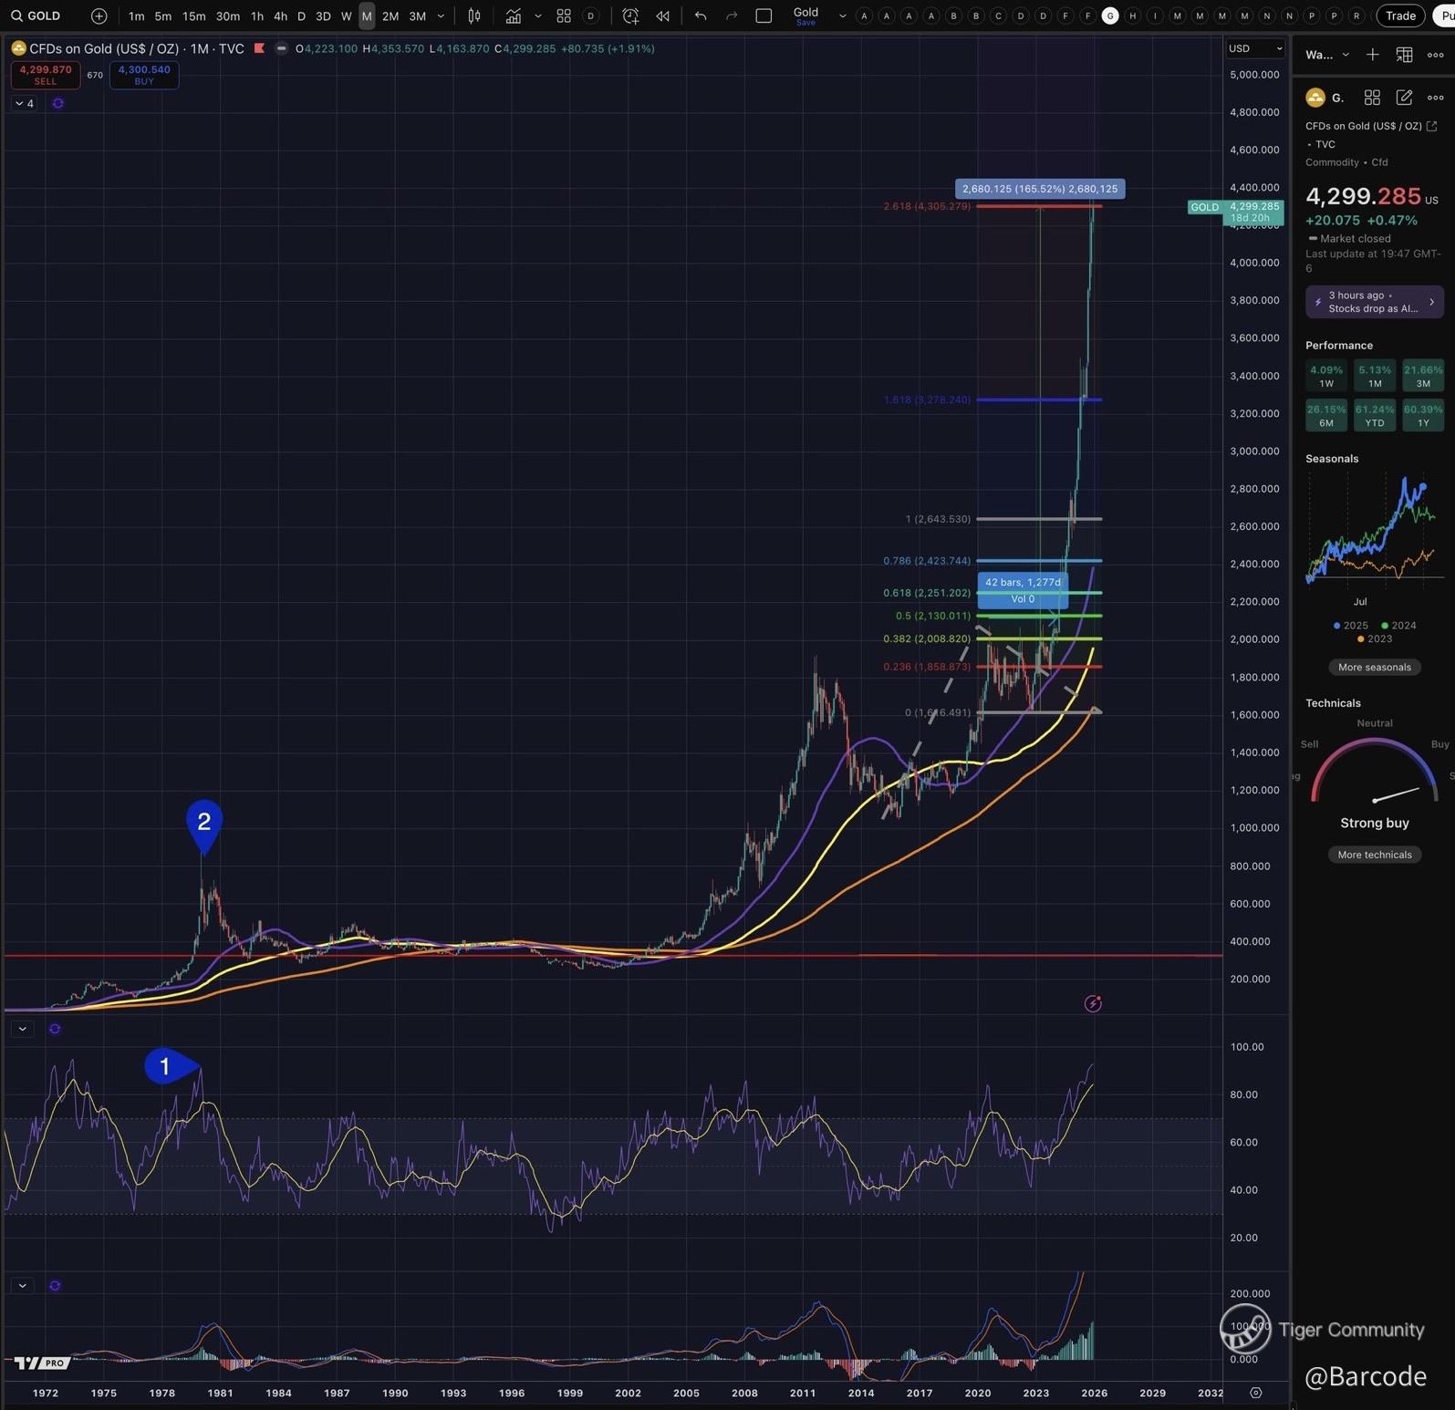Viewport: 1455px width, 1410px height.
Task: Click the GOLD current price label on axis
Action: tap(1235, 212)
